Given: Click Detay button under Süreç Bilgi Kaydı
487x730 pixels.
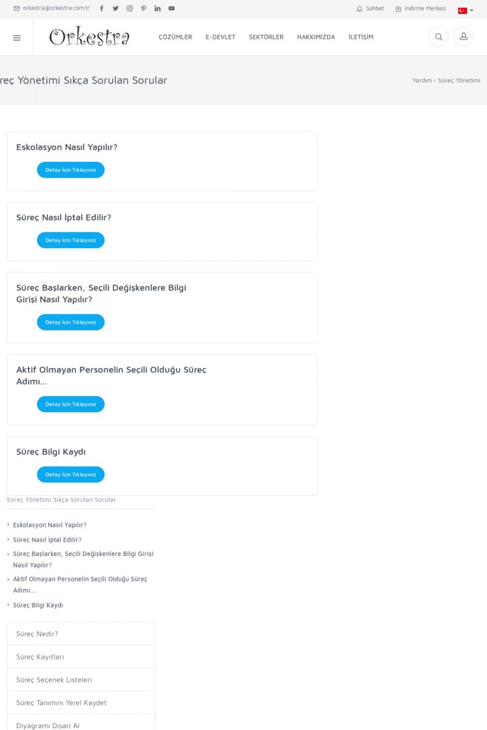Looking at the screenshot, I should click(x=71, y=474).
